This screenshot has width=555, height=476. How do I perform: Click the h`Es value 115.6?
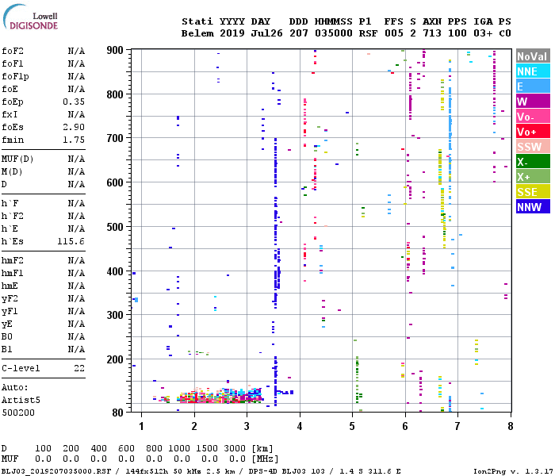(71, 241)
